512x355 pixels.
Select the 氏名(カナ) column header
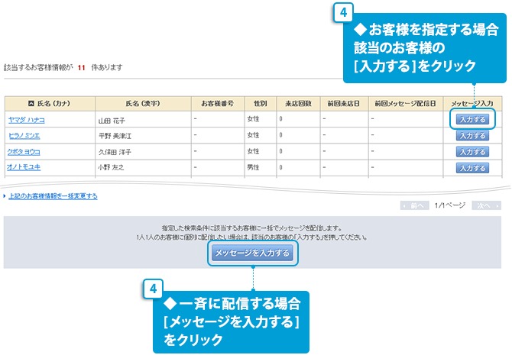click(x=50, y=103)
